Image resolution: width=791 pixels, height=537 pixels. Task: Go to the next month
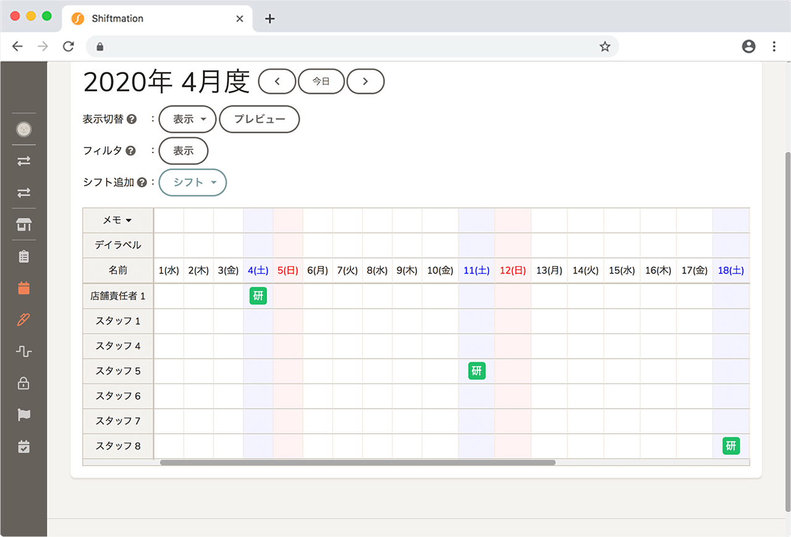click(365, 81)
